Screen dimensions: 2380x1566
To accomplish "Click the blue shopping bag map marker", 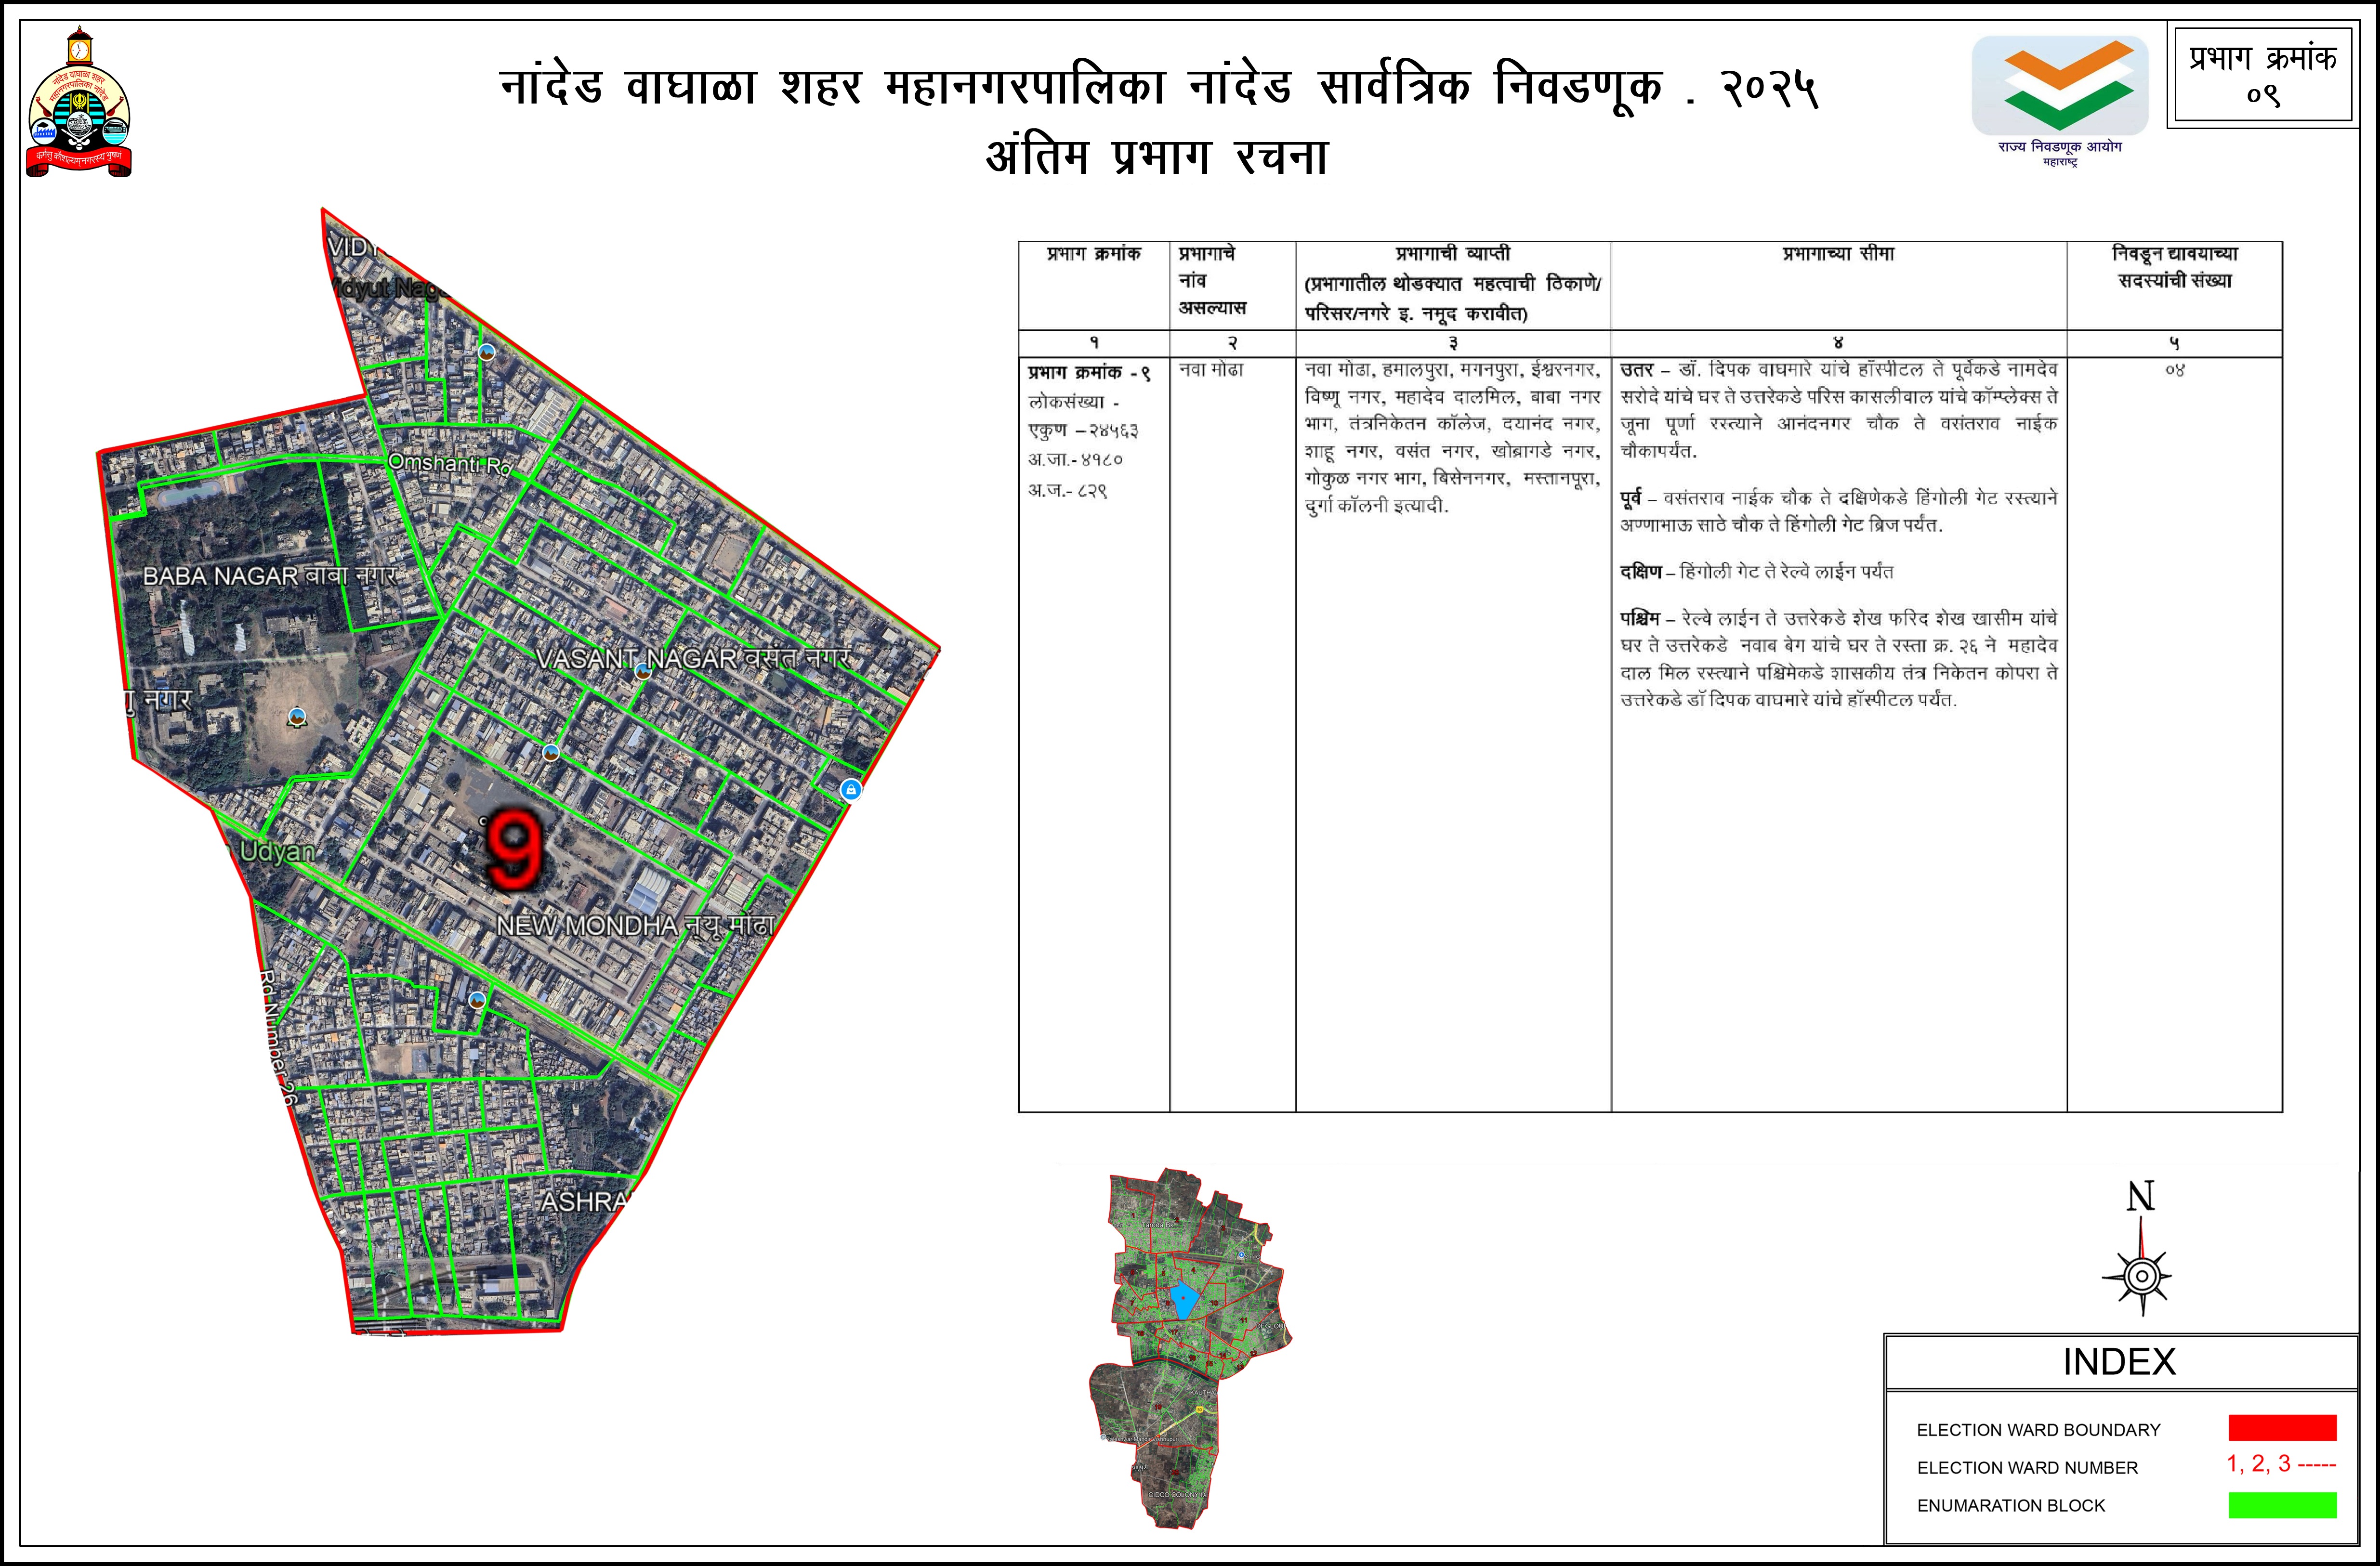I will [851, 790].
